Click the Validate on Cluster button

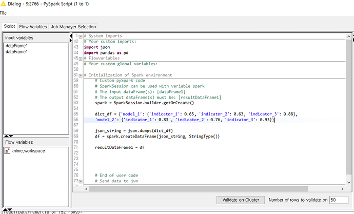(x=241, y=200)
